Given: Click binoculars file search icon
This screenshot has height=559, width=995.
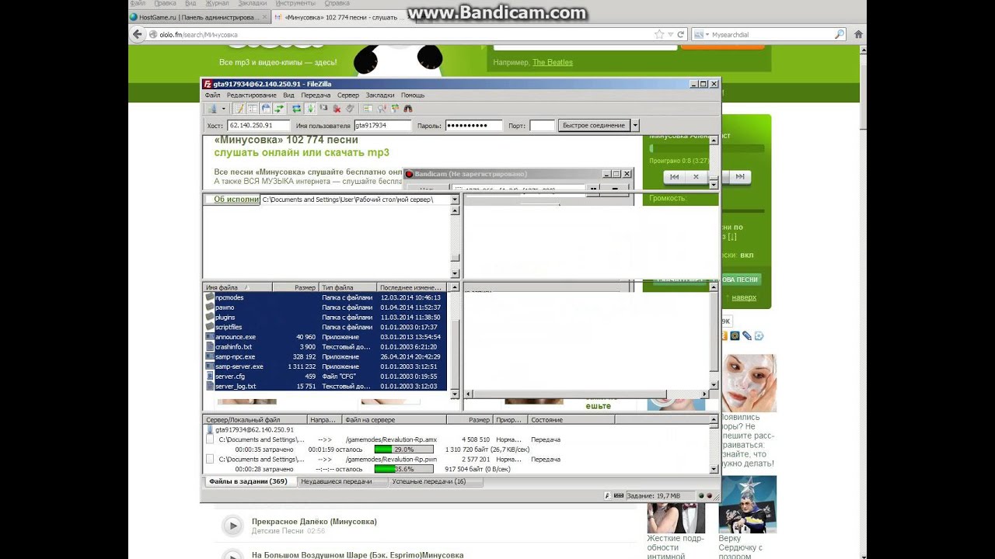Looking at the screenshot, I should coord(408,109).
